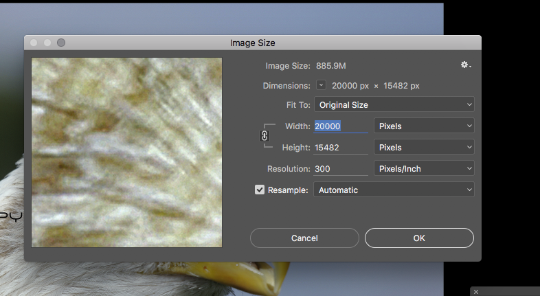Open the Height units Pixels dropdown

424,147
